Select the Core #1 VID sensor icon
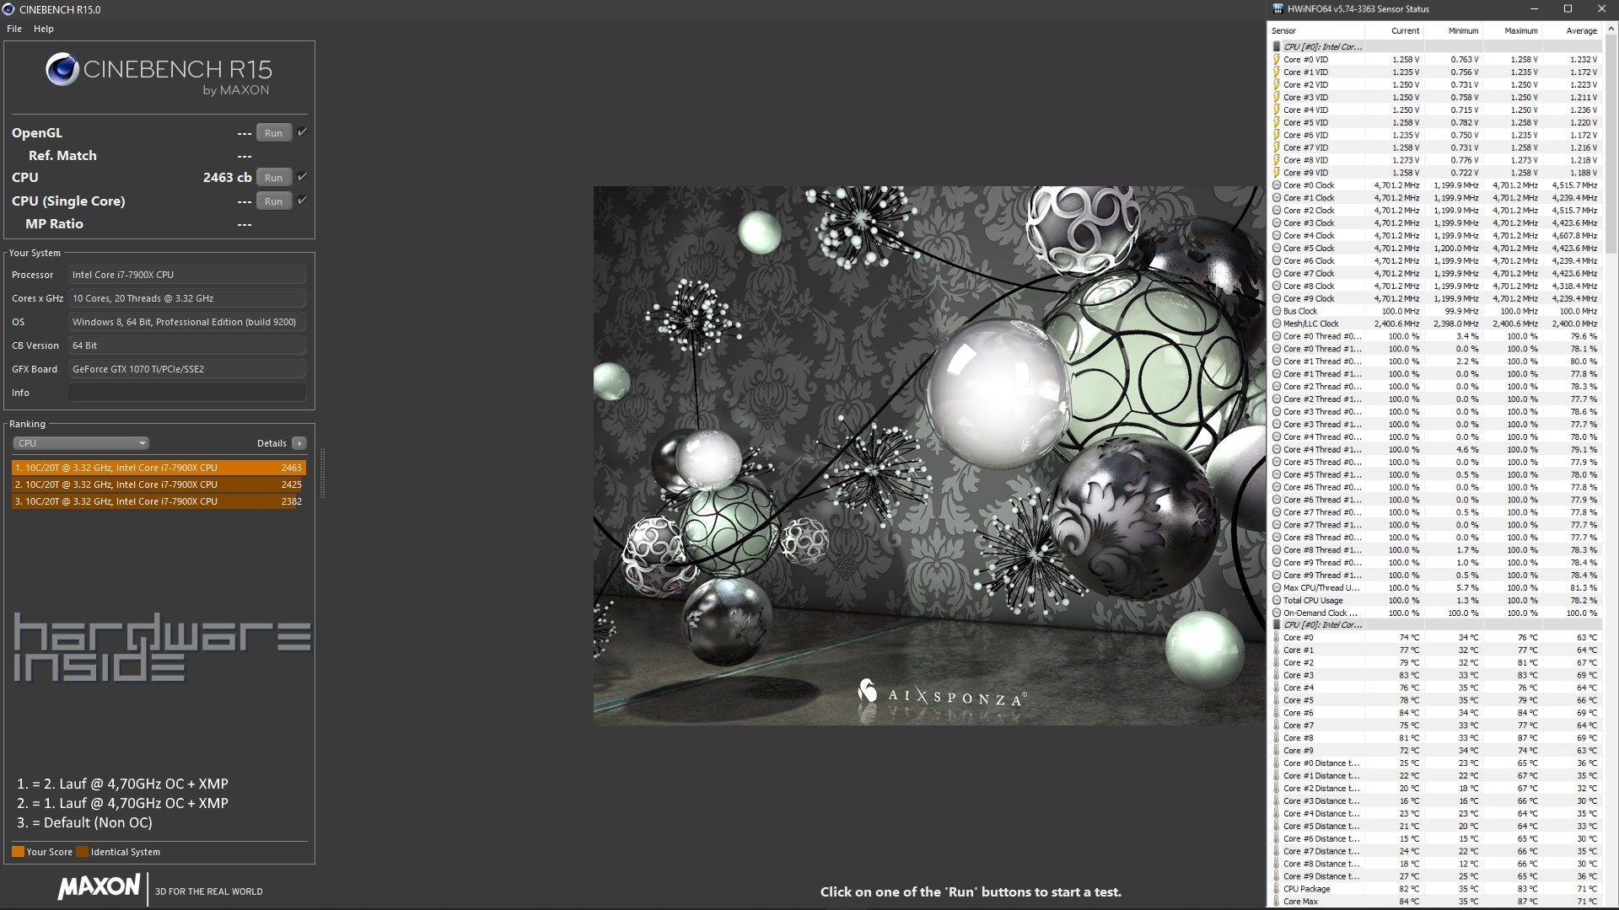Image resolution: width=1619 pixels, height=910 pixels. coord(1277,72)
